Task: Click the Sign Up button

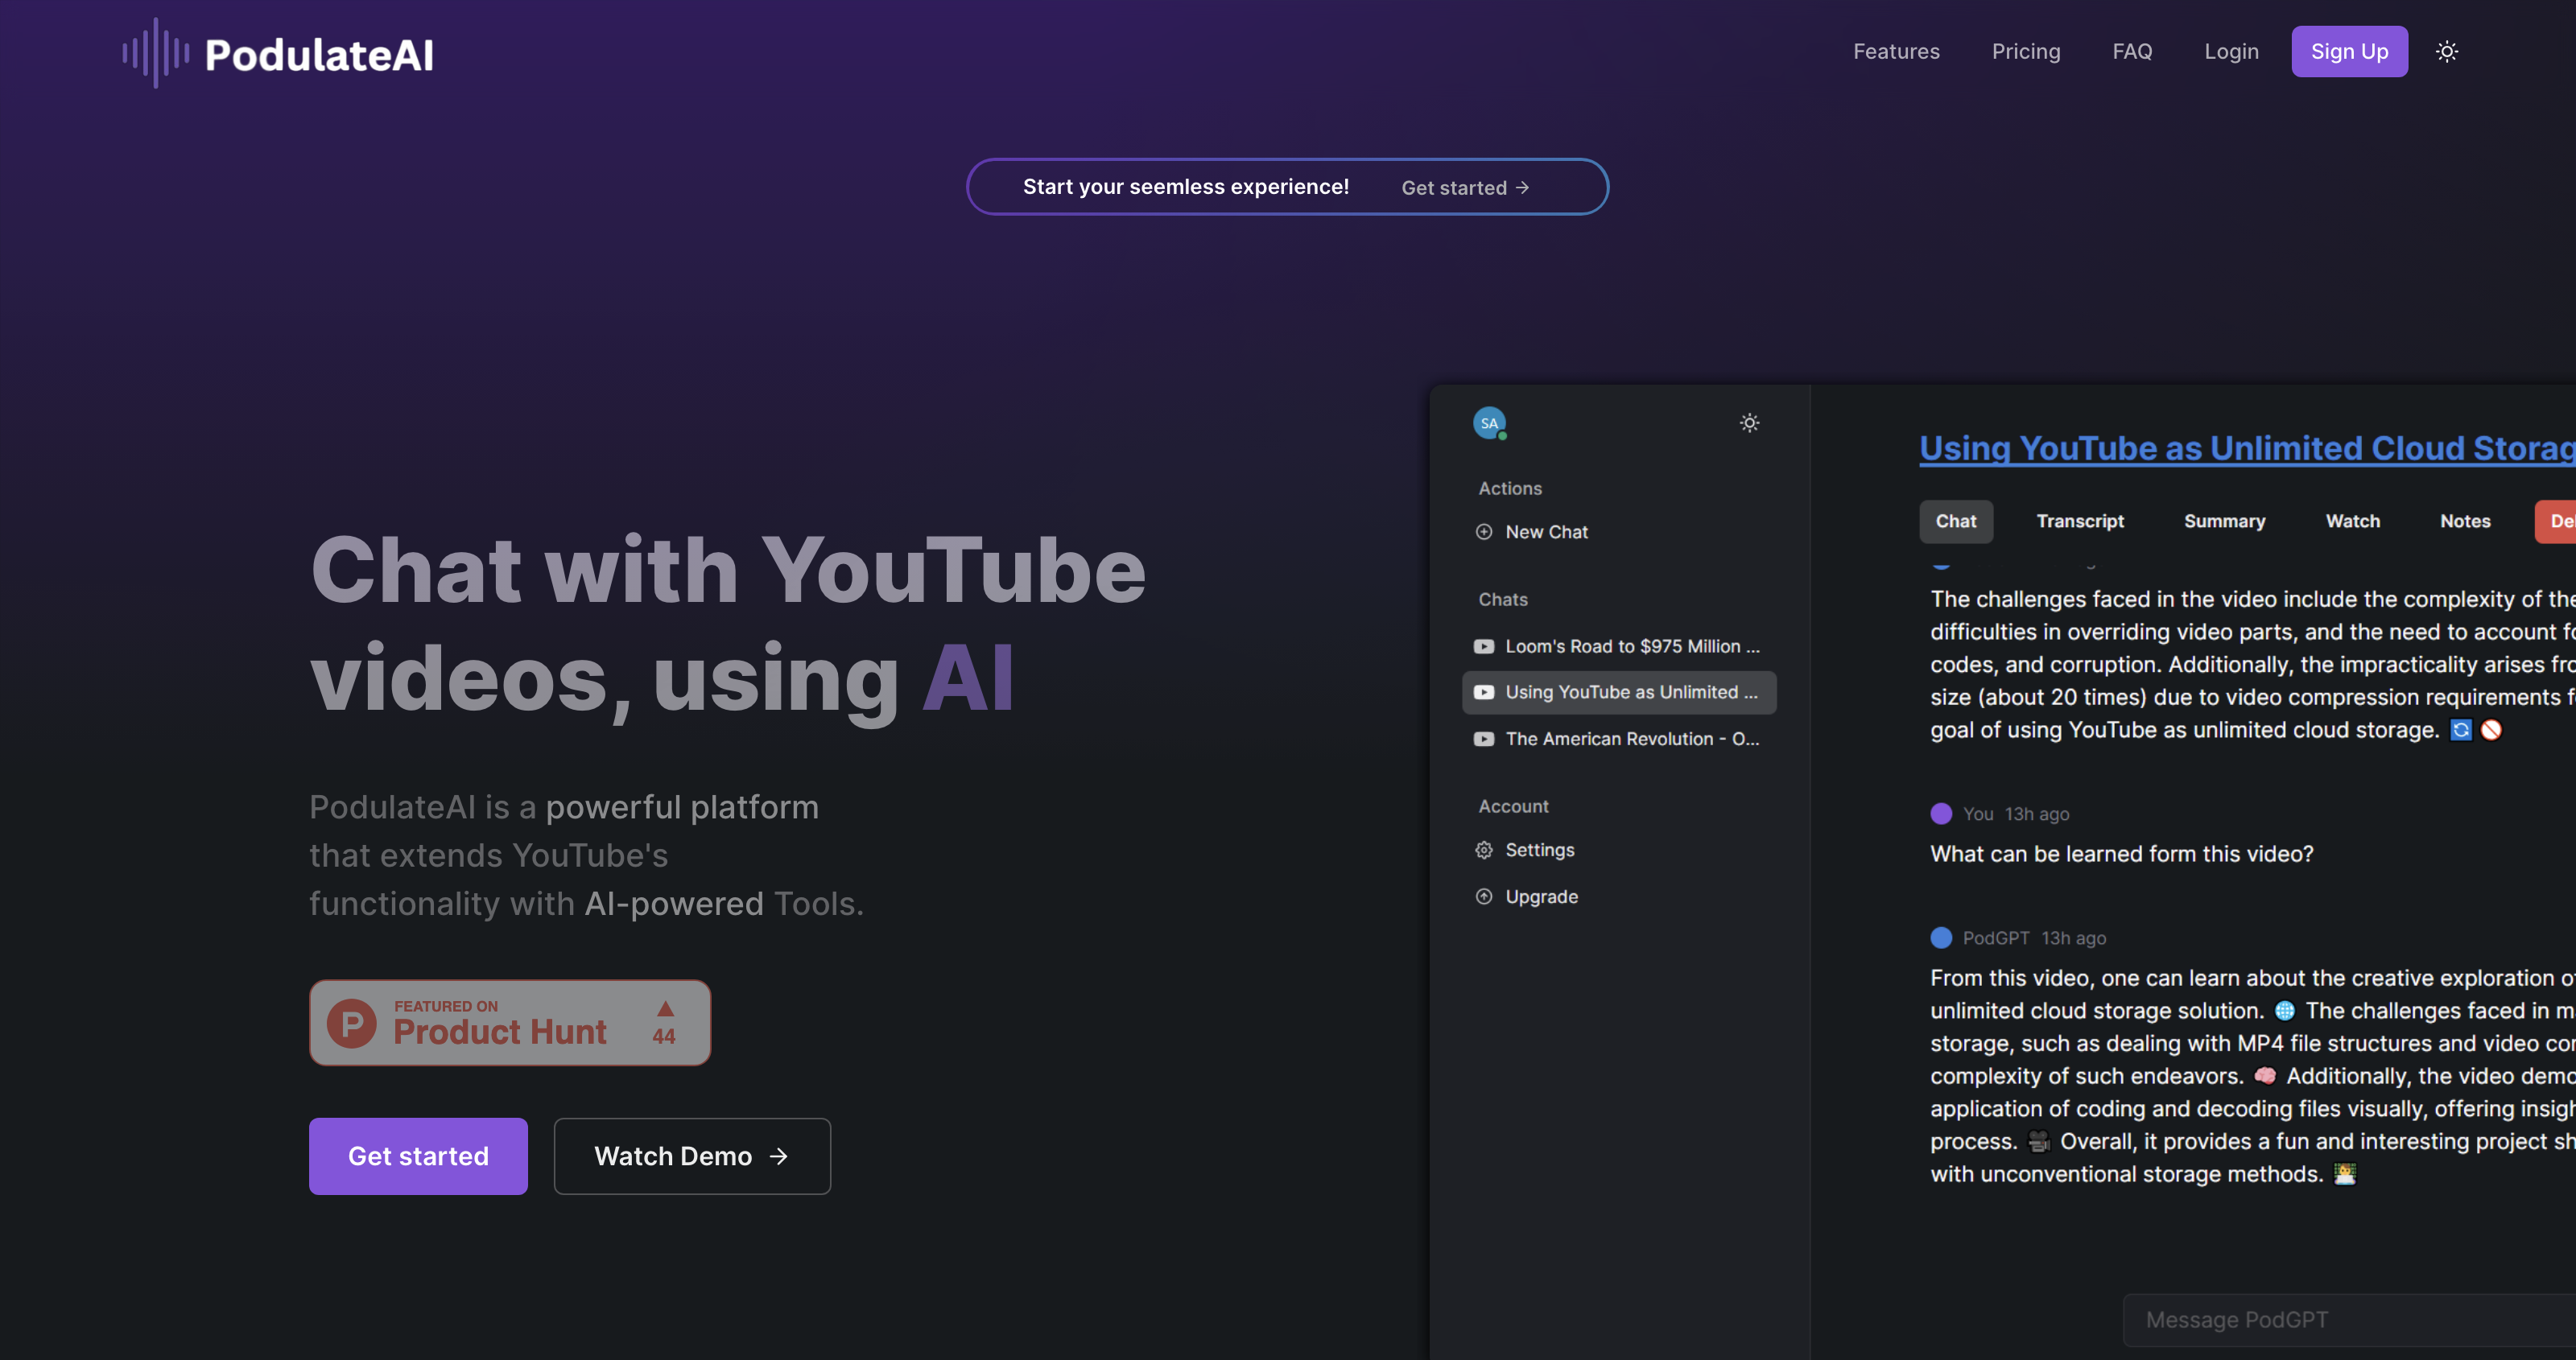Action: (x=2349, y=52)
